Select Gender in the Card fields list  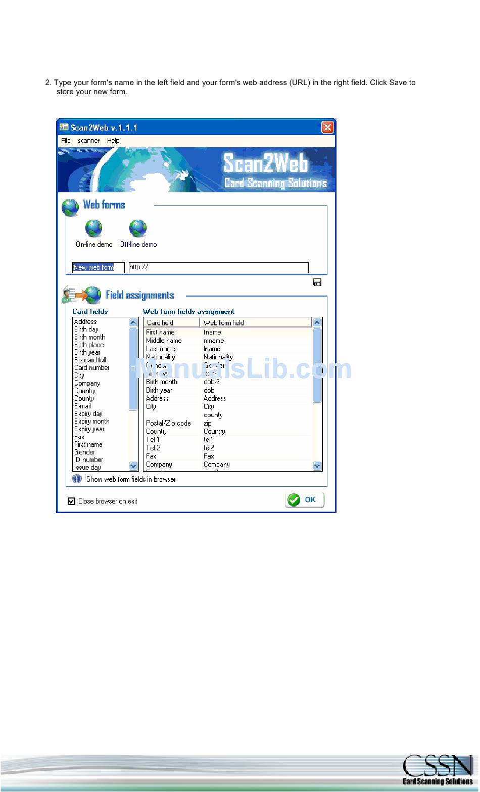pyautogui.click(x=84, y=452)
